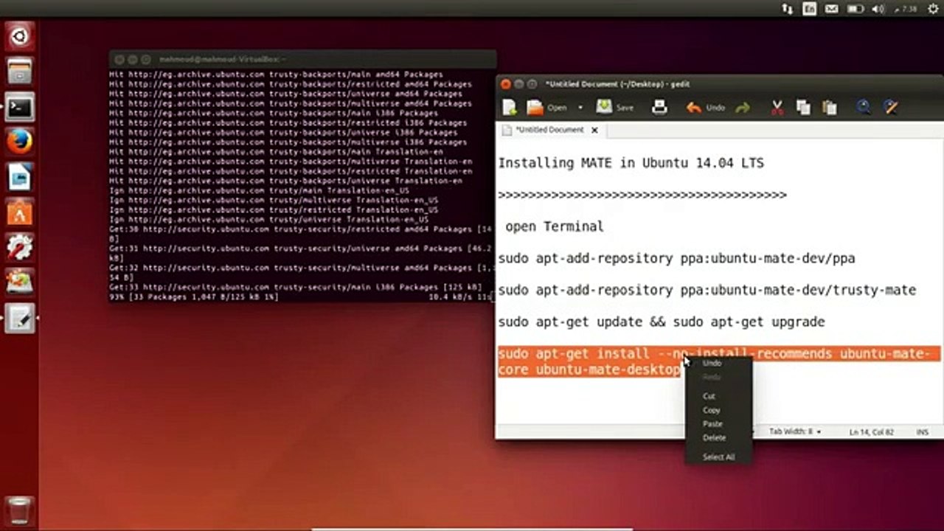
Task: Click the terminal window title bar
Action: pyautogui.click(x=302, y=59)
